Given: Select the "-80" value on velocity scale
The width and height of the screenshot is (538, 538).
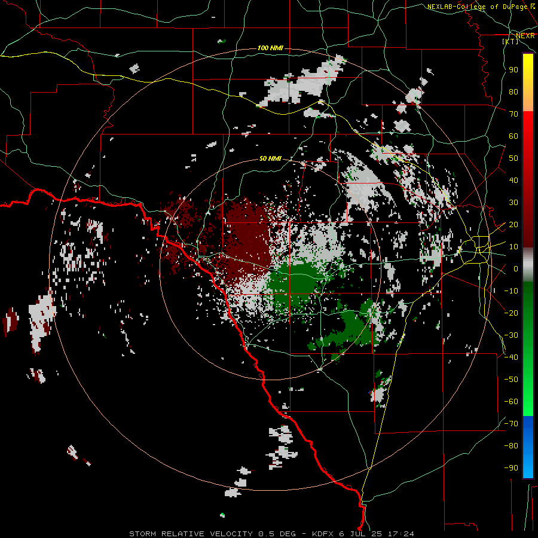Looking at the screenshot, I should click(x=511, y=446).
